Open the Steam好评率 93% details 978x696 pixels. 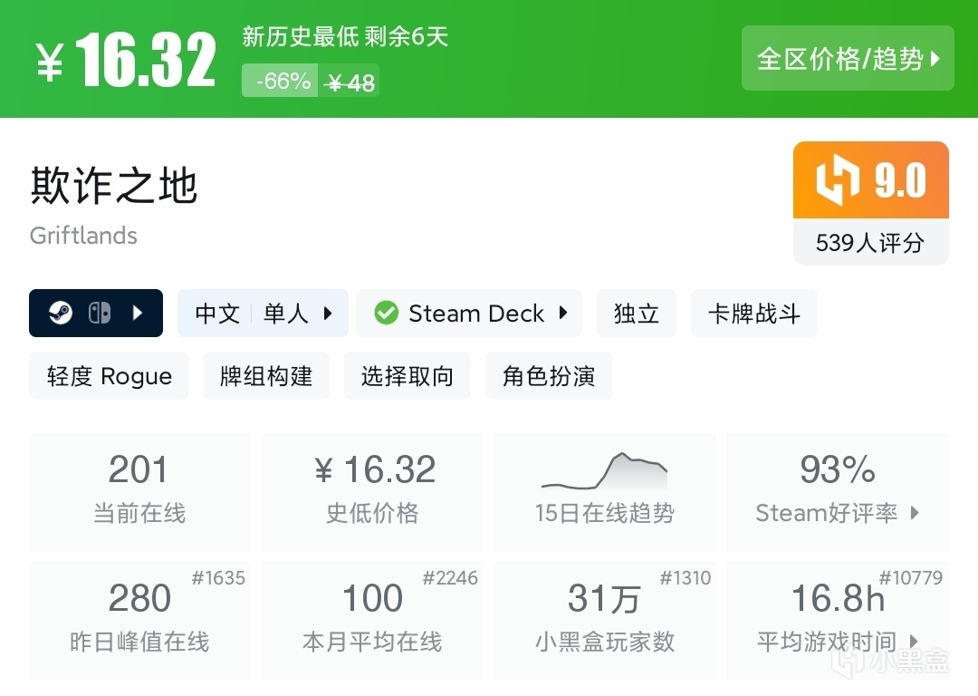point(838,492)
